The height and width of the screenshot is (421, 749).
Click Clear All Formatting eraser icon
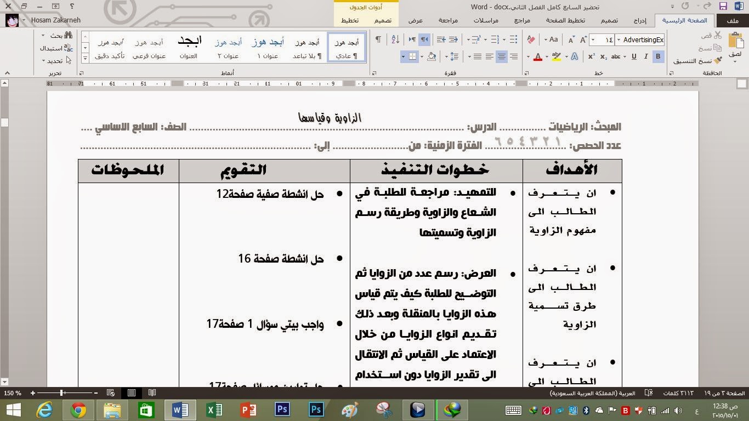(531, 39)
